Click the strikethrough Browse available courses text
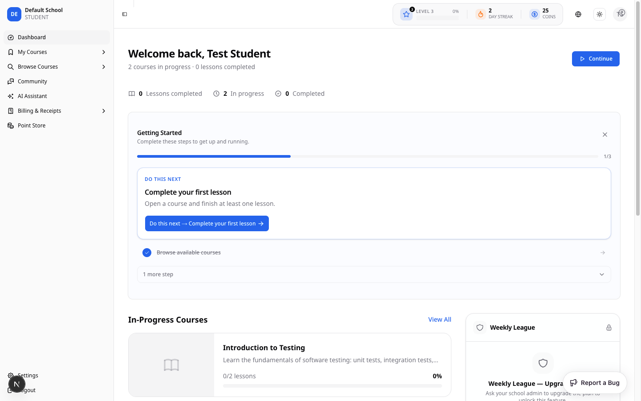Image resolution: width=641 pixels, height=401 pixels. coord(189,253)
